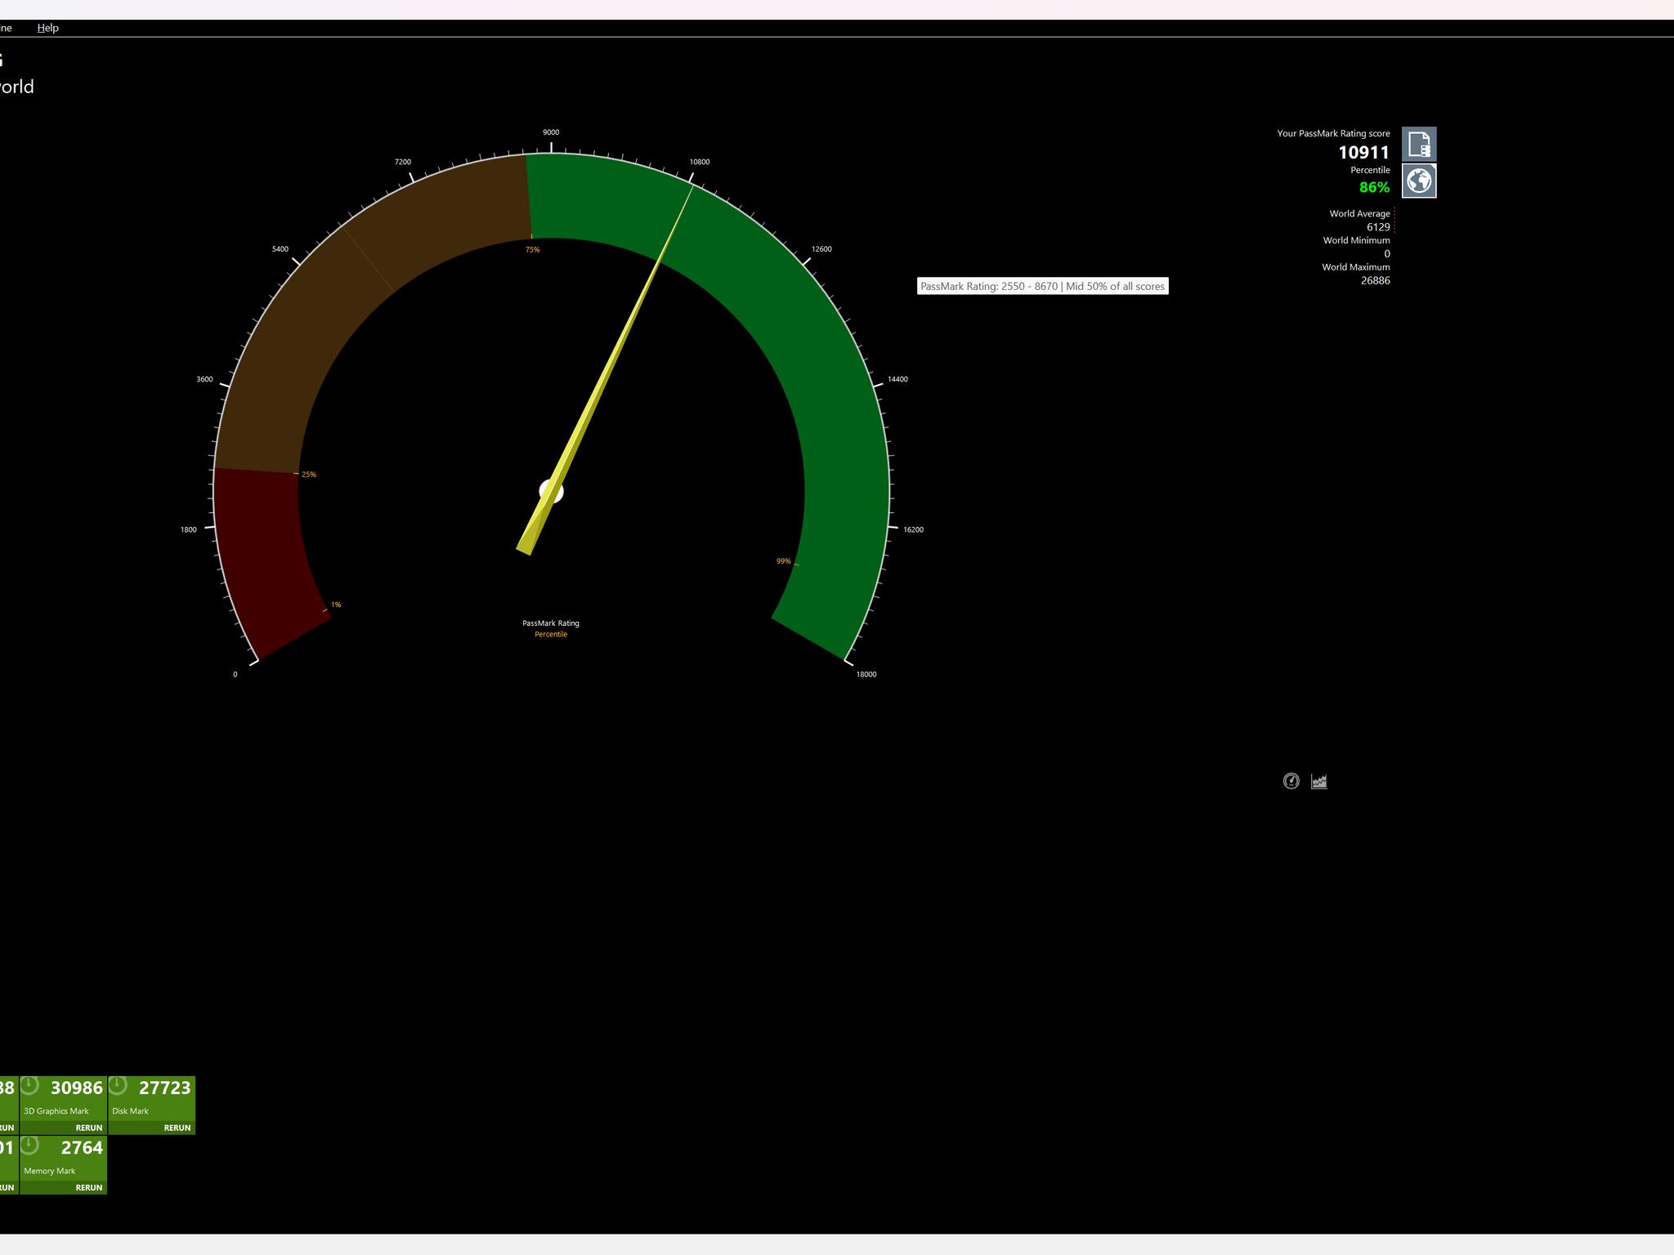The image size is (1674, 1255).
Task: Click the World Average value 6129
Action: 1378,227
